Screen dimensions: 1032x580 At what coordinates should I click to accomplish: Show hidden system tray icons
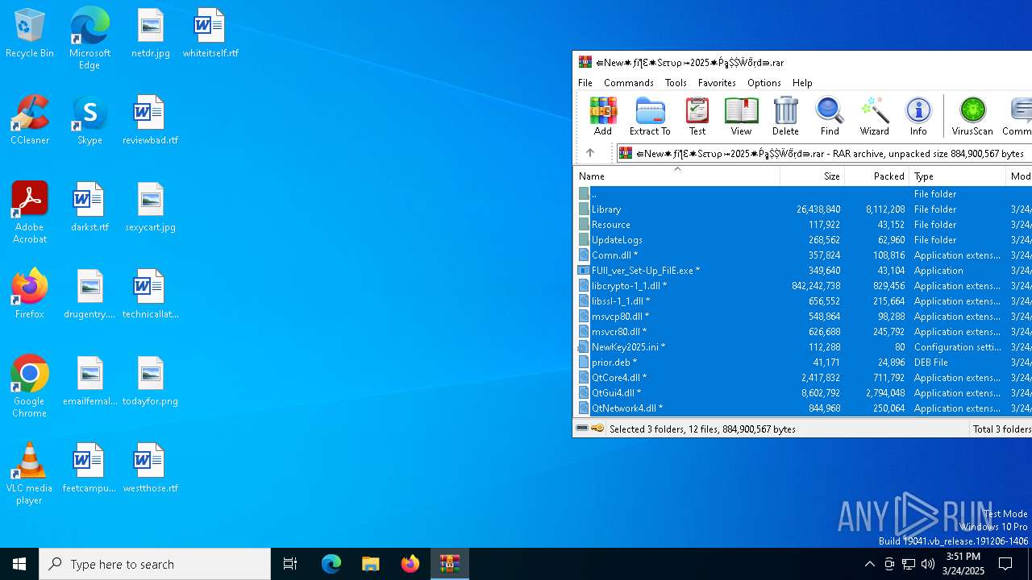[x=869, y=564]
